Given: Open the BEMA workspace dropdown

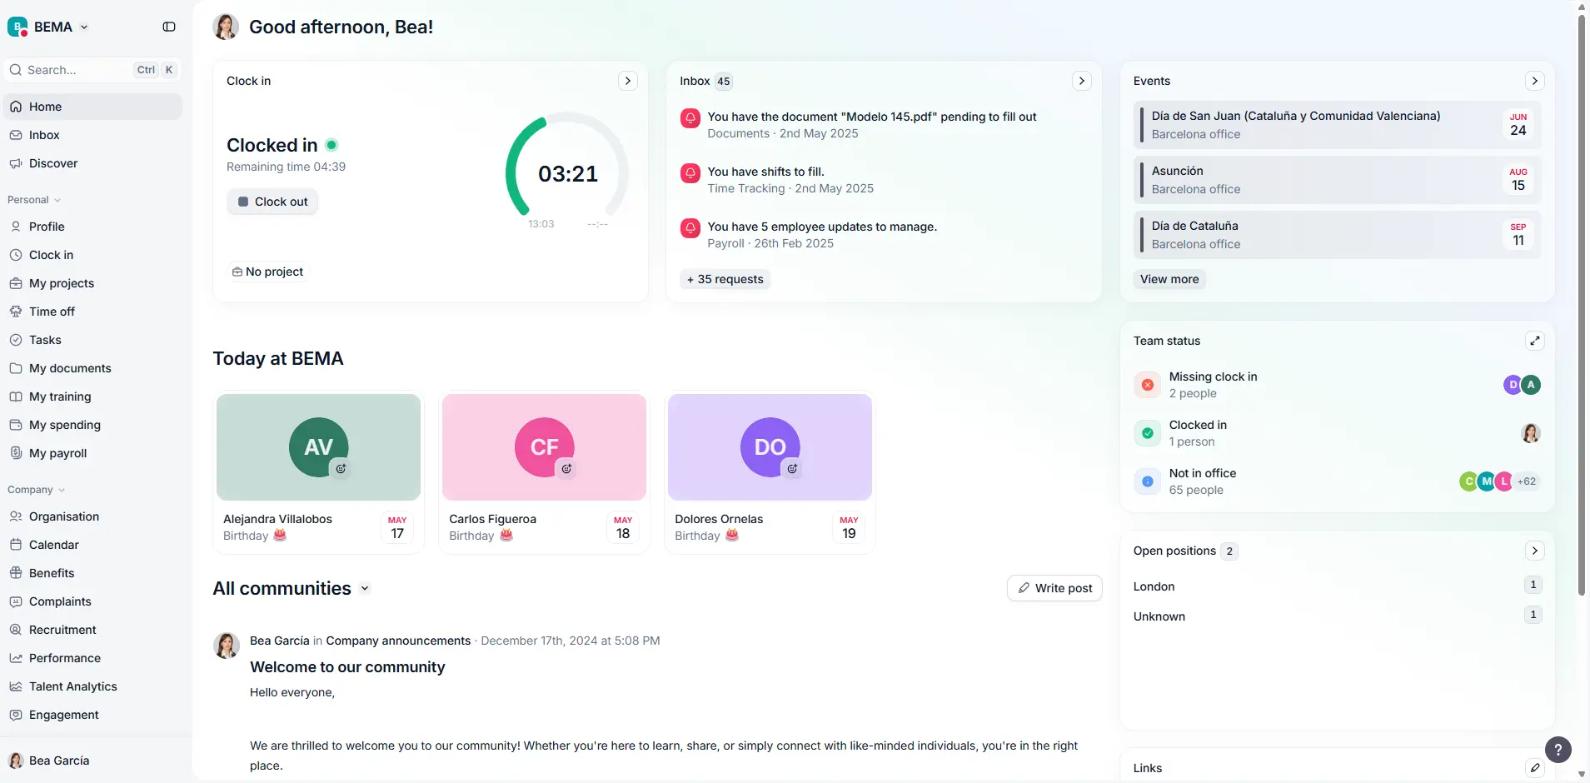Looking at the screenshot, I should tap(83, 26).
